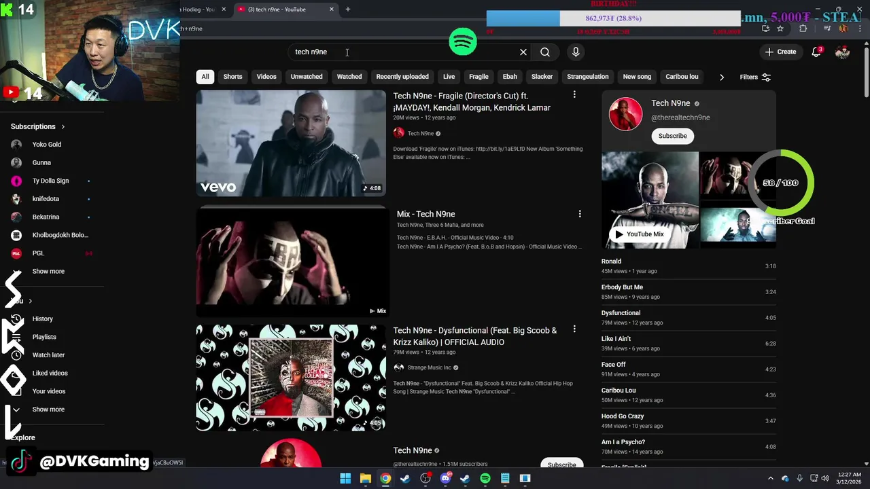
Task: Open the YouTube account avatar menu
Action: [842, 52]
